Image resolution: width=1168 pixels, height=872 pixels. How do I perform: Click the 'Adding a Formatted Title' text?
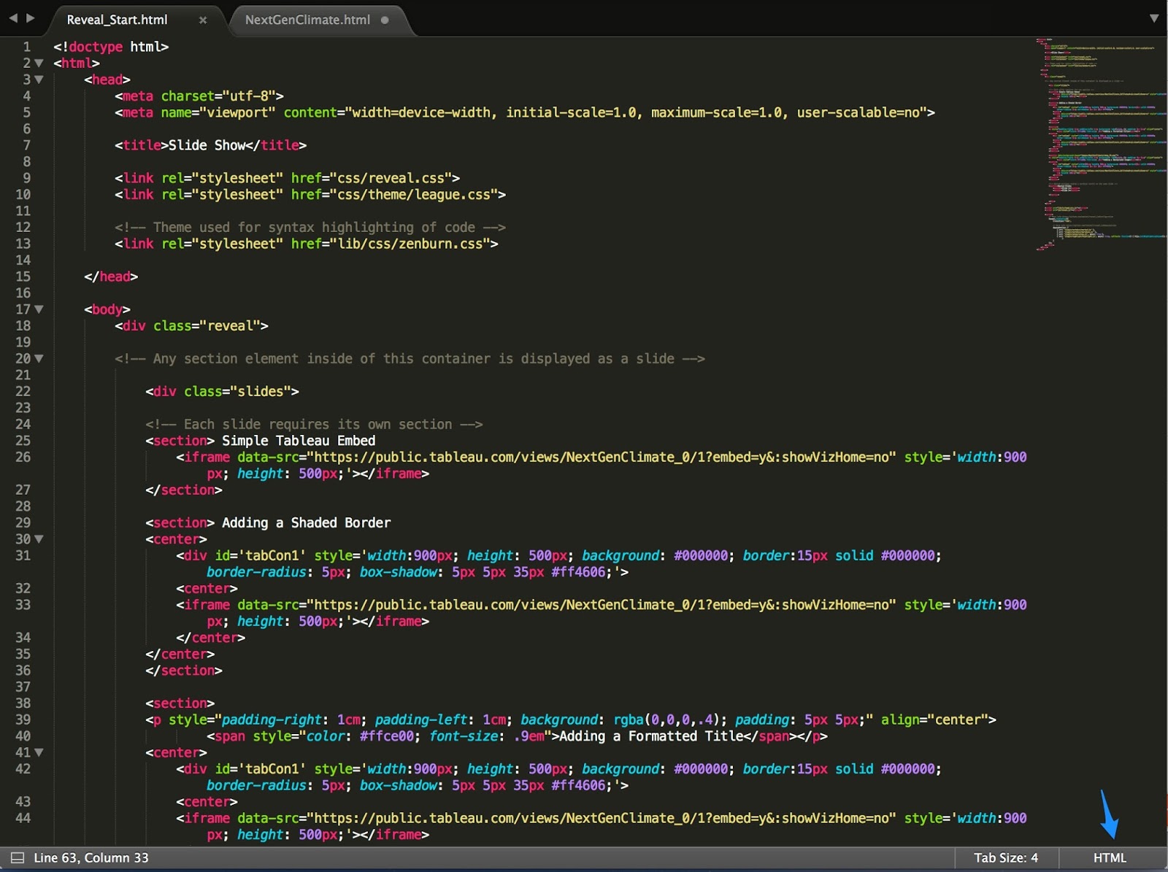(651, 736)
